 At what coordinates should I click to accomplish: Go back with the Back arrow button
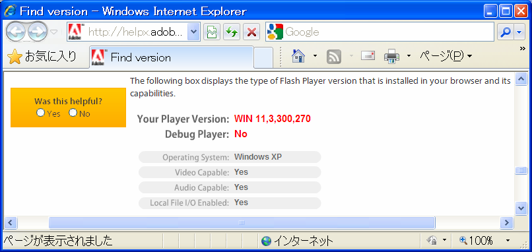click(x=16, y=32)
